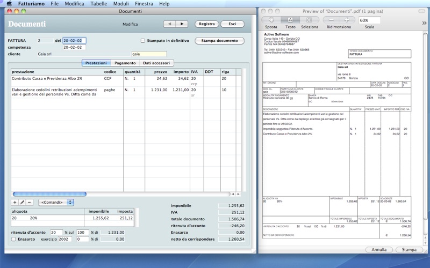This screenshot has height=268, width=430.
Task: Open the Dati accessori tab
Action: click(x=157, y=63)
